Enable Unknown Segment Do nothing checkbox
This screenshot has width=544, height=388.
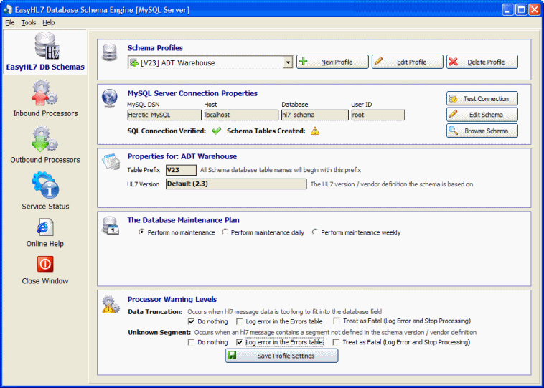point(191,342)
